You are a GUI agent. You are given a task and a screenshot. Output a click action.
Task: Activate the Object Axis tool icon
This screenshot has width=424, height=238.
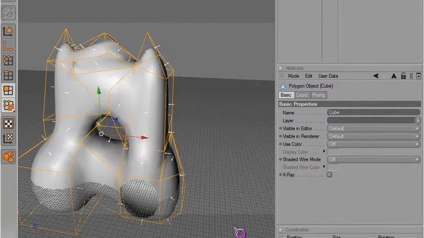tap(9, 46)
